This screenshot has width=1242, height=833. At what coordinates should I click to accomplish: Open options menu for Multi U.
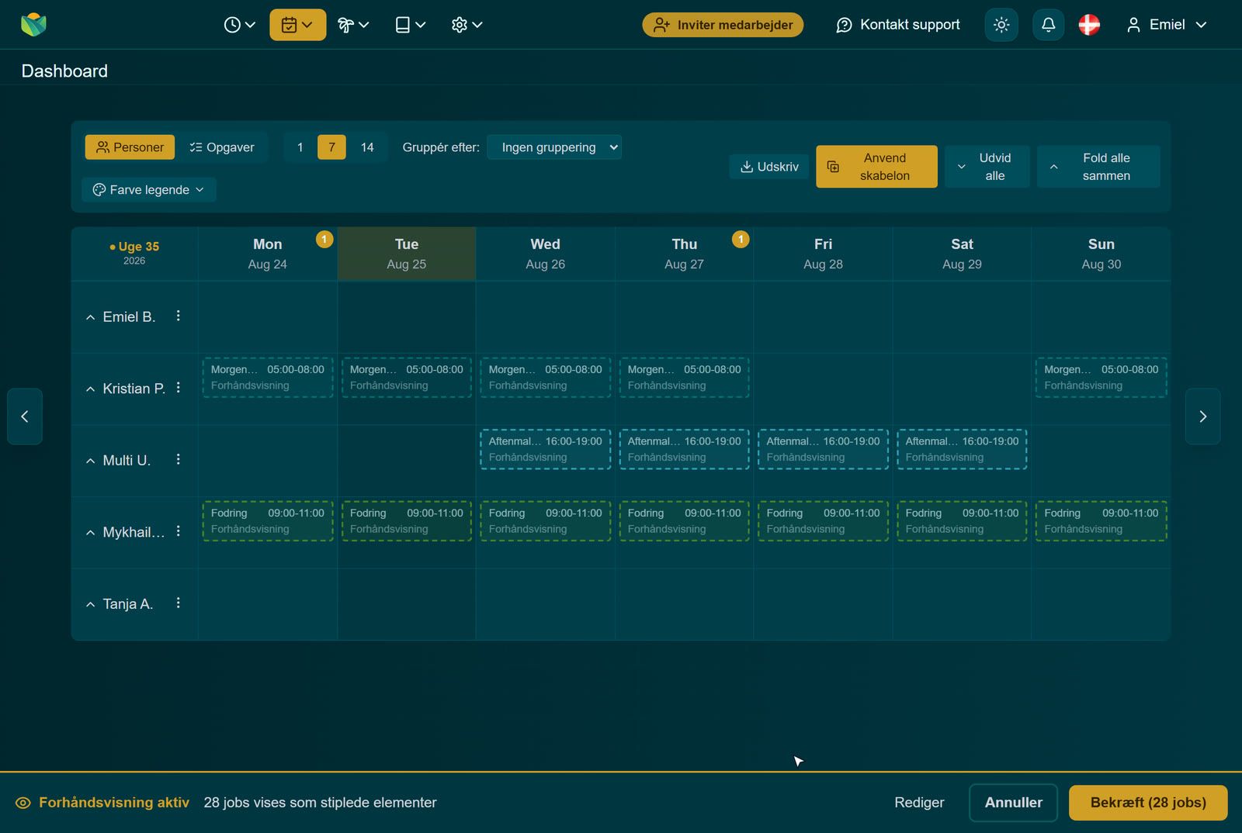(x=179, y=459)
